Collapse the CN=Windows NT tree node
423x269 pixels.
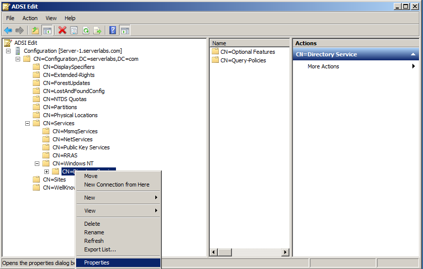click(x=37, y=163)
